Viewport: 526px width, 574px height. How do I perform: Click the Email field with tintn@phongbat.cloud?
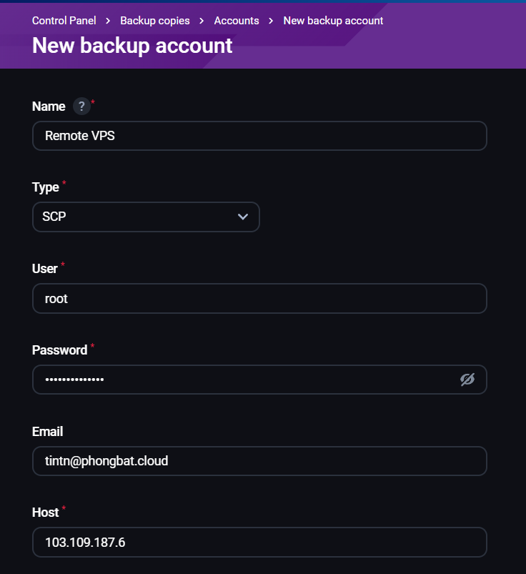click(259, 461)
